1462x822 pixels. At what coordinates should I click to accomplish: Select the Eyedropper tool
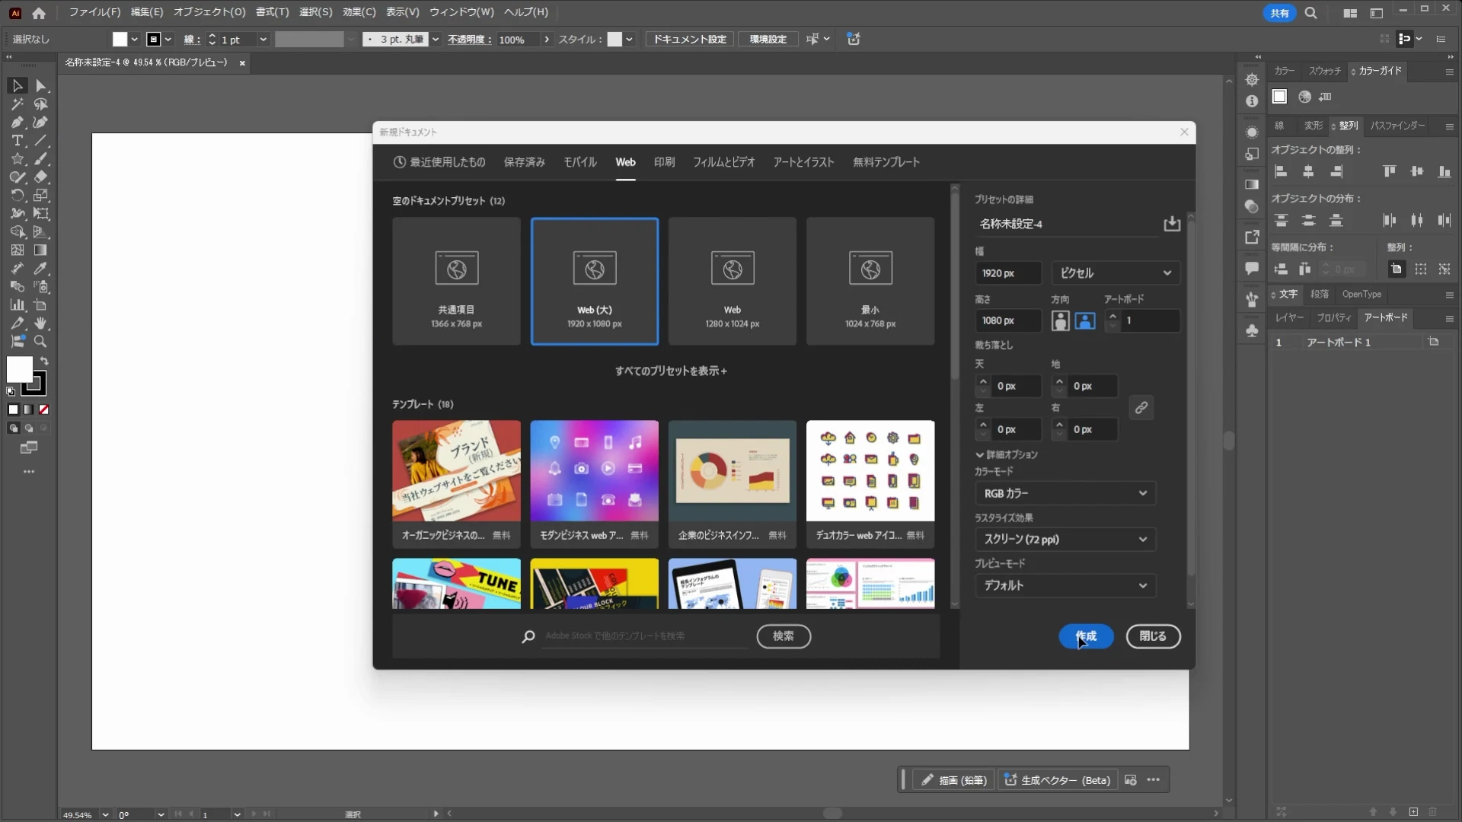click(41, 269)
